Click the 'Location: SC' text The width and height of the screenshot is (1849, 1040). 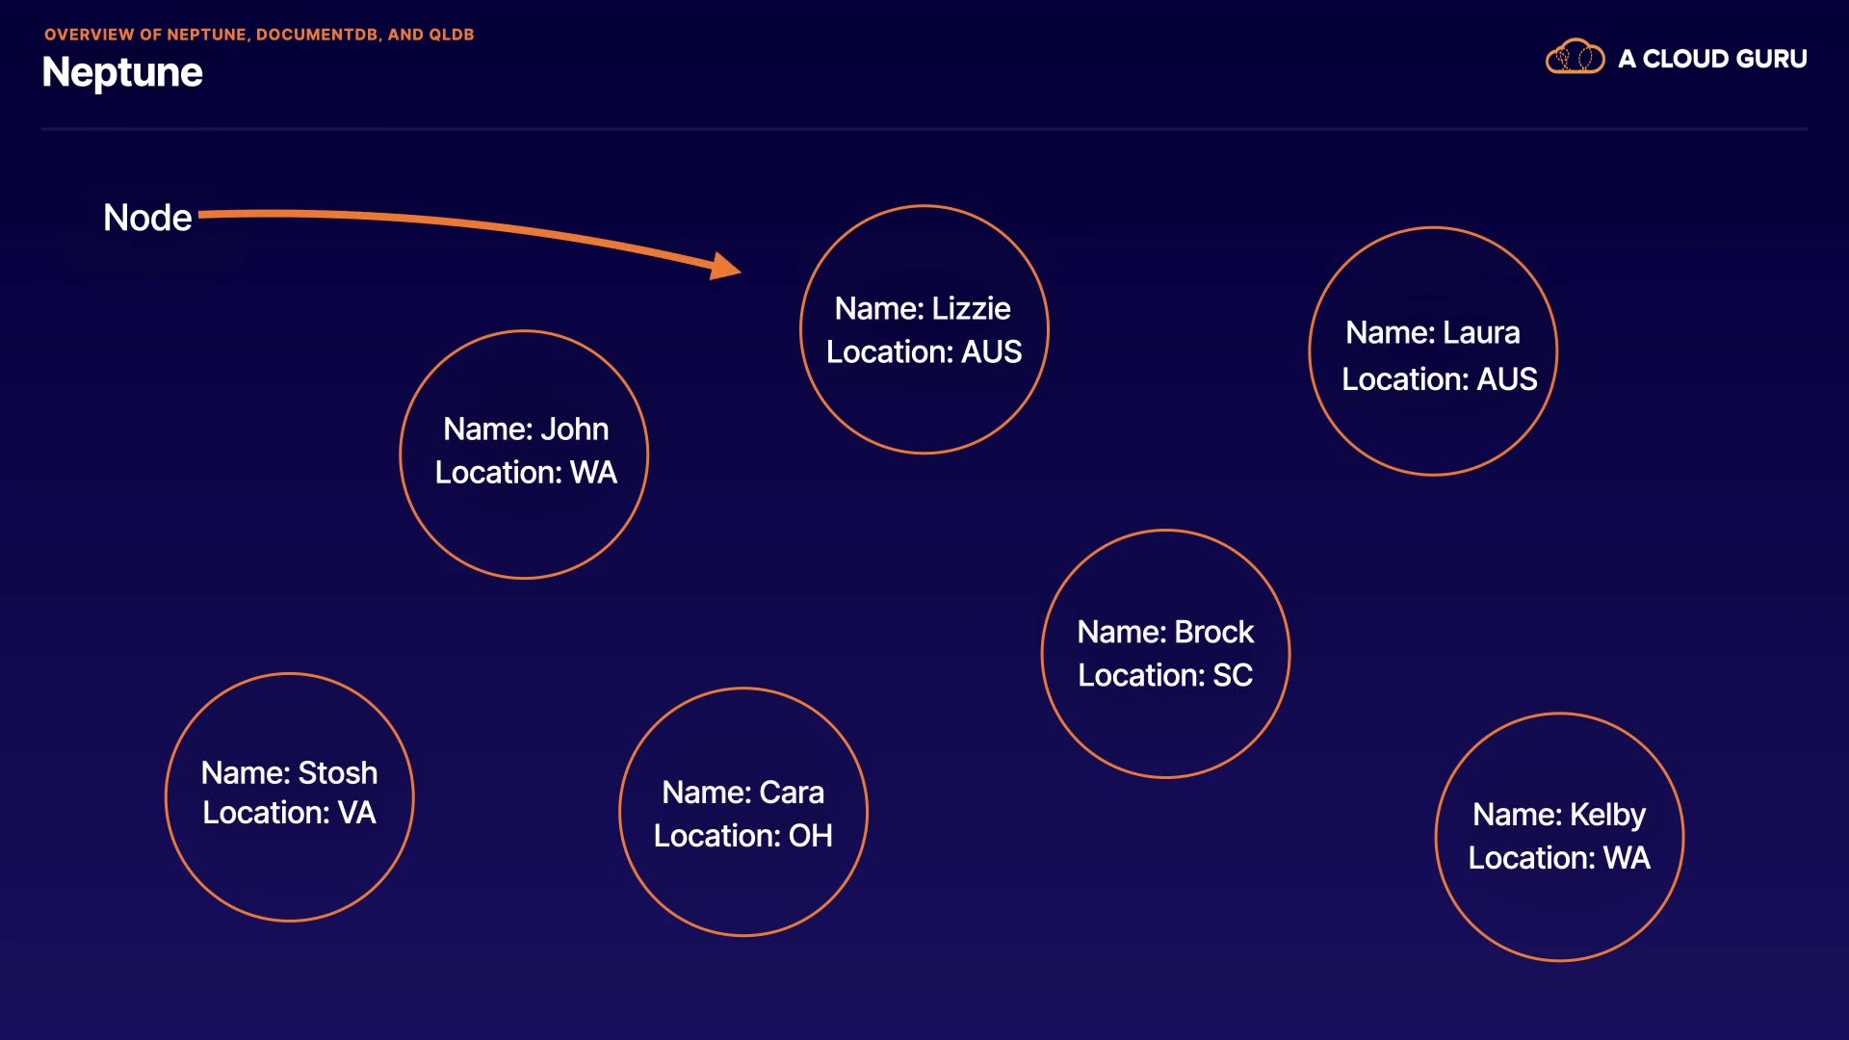pyautogui.click(x=1165, y=675)
